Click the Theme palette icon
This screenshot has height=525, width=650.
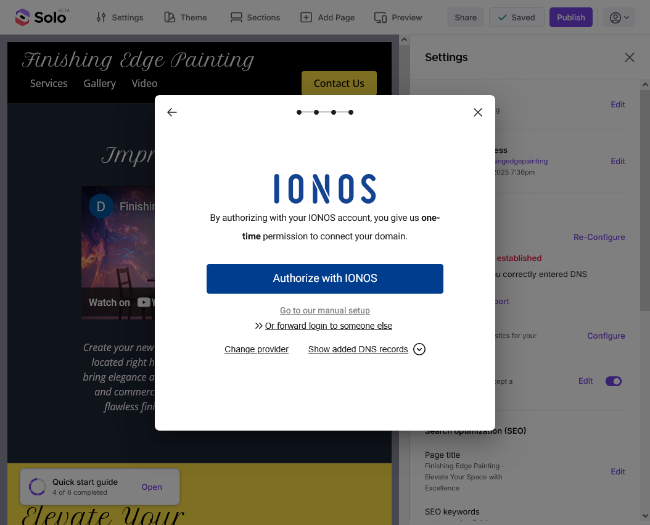(170, 17)
